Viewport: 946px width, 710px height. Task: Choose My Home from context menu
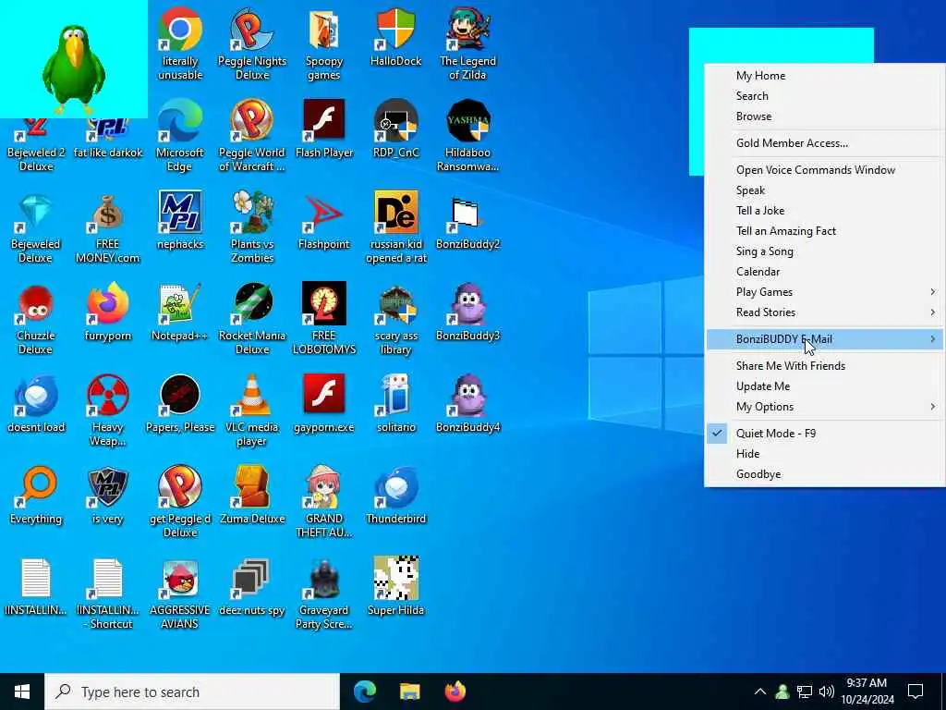824,76
